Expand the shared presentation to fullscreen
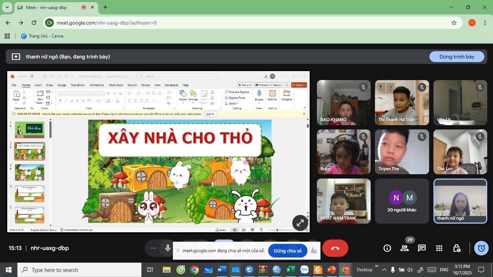 pyautogui.click(x=300, y=223)
